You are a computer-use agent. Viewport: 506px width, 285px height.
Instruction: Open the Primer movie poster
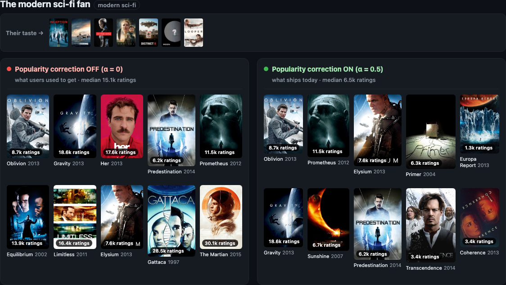430,131
